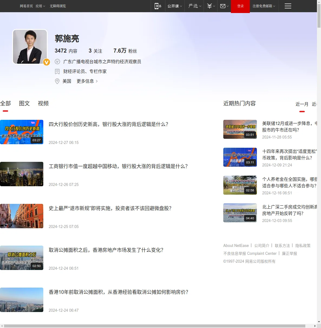Open the 公司简介 footer link
The height and width of the screenshot is (328, 321).
click(262, 246)
